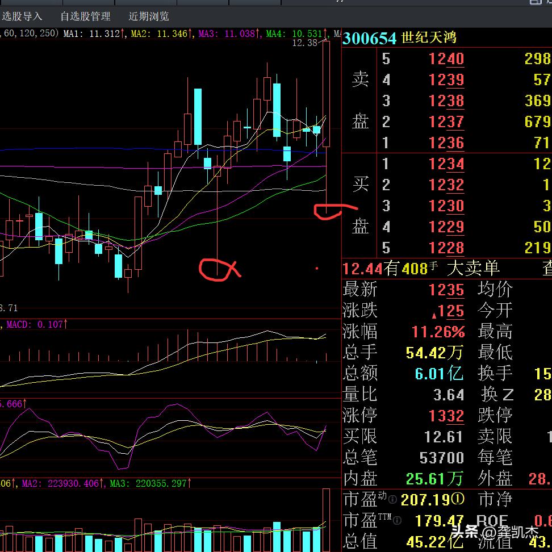
Task: Click the 均价 label
Action: coord(495,290)
